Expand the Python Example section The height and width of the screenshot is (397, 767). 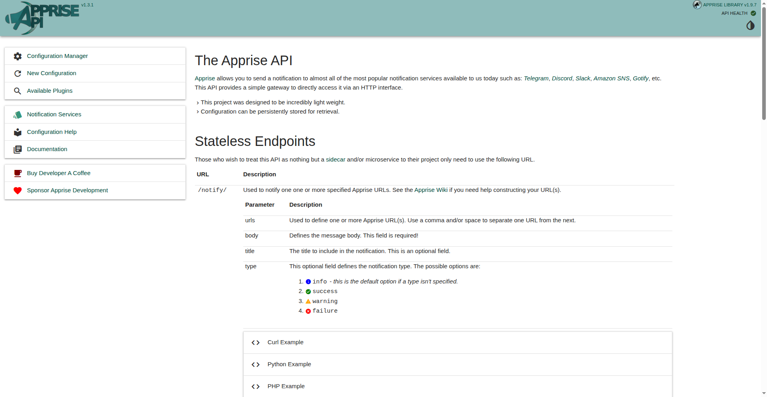point(289,364)
